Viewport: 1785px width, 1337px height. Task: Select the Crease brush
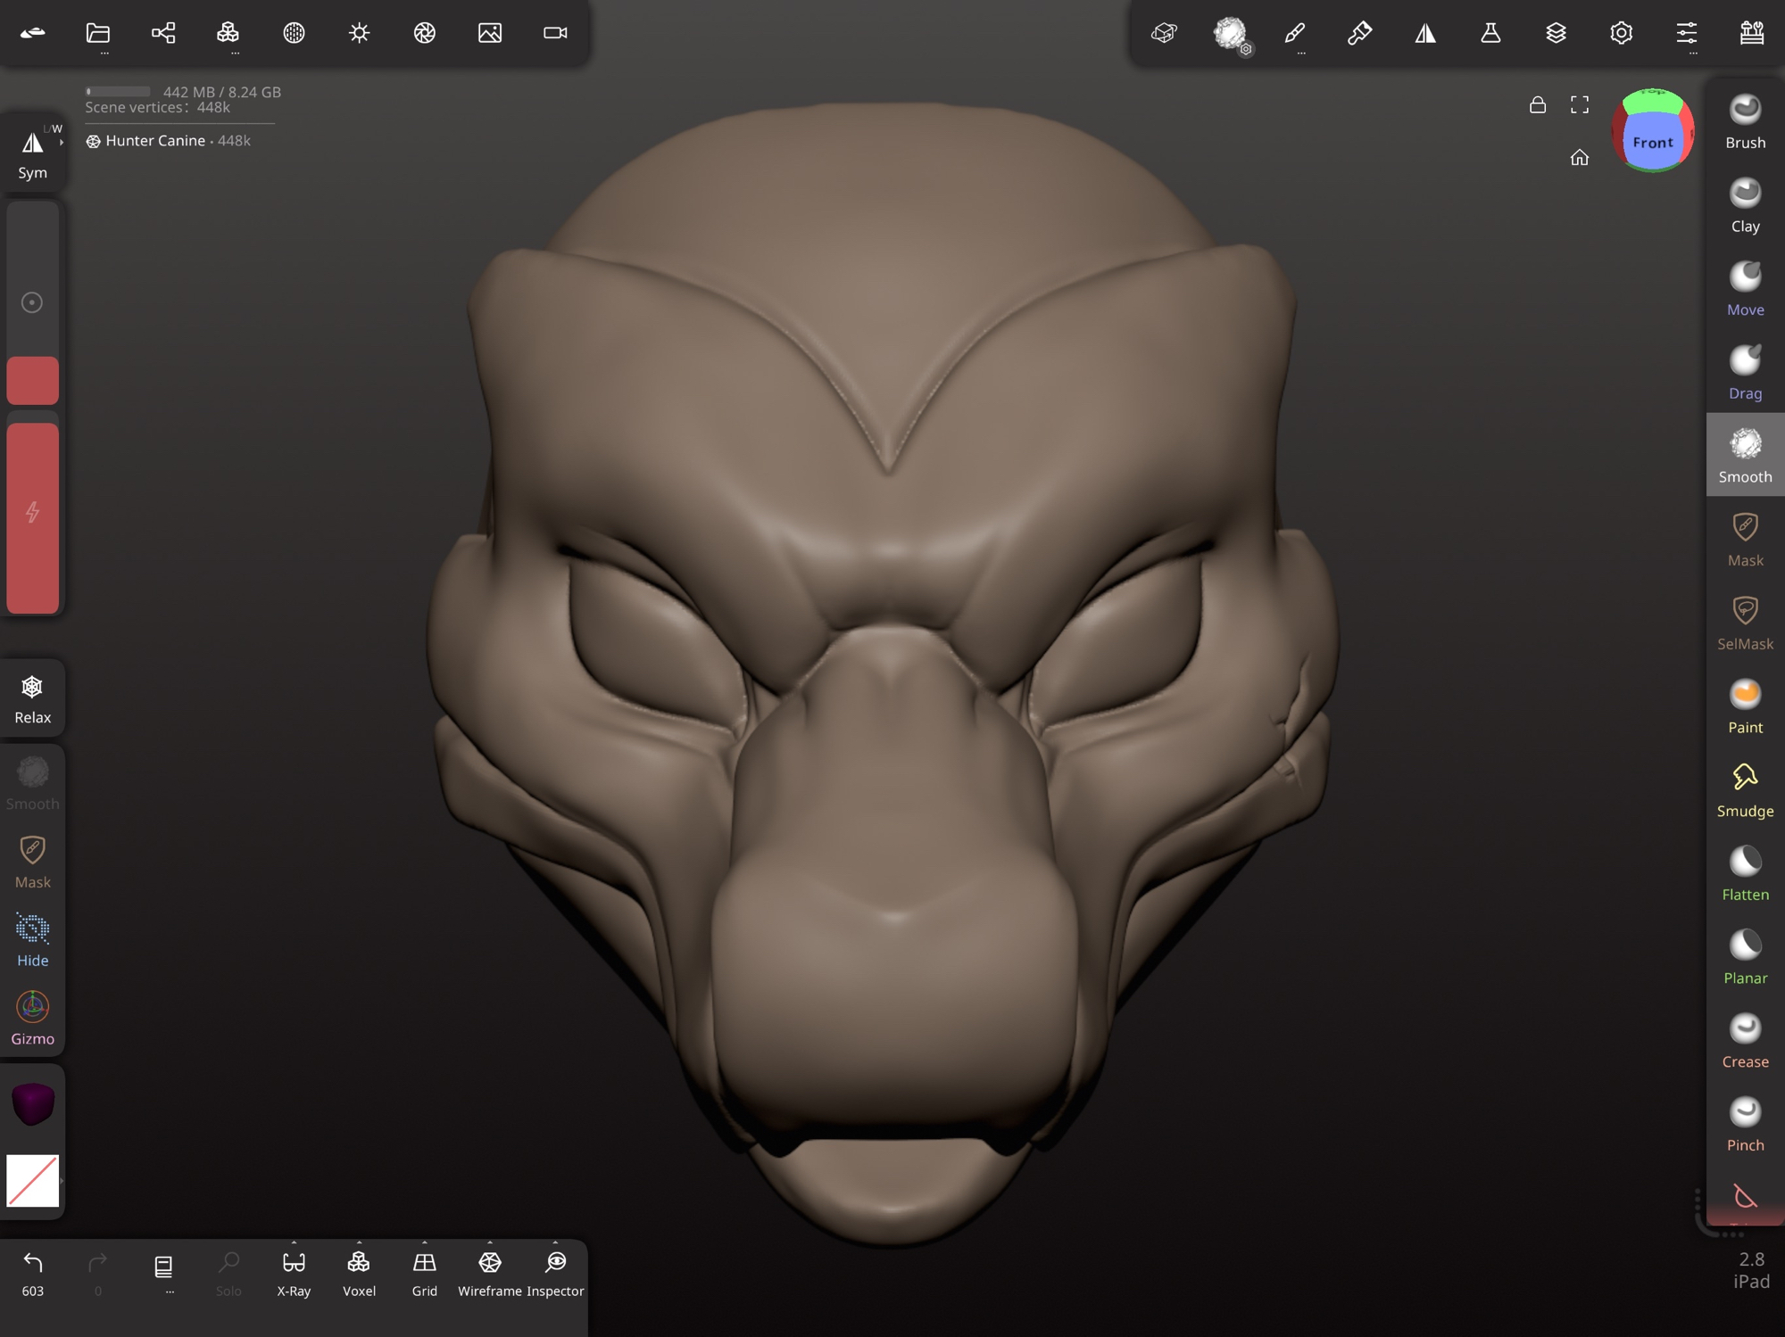[1744, 1041]
